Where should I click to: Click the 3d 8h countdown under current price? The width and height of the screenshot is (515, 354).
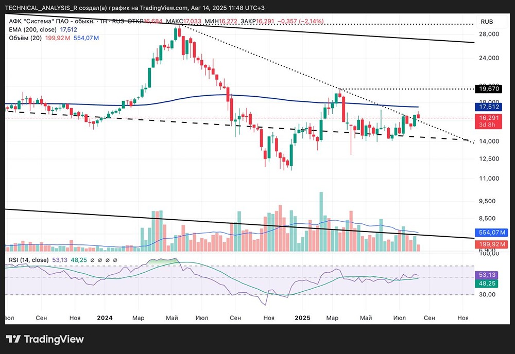(487, 125)
